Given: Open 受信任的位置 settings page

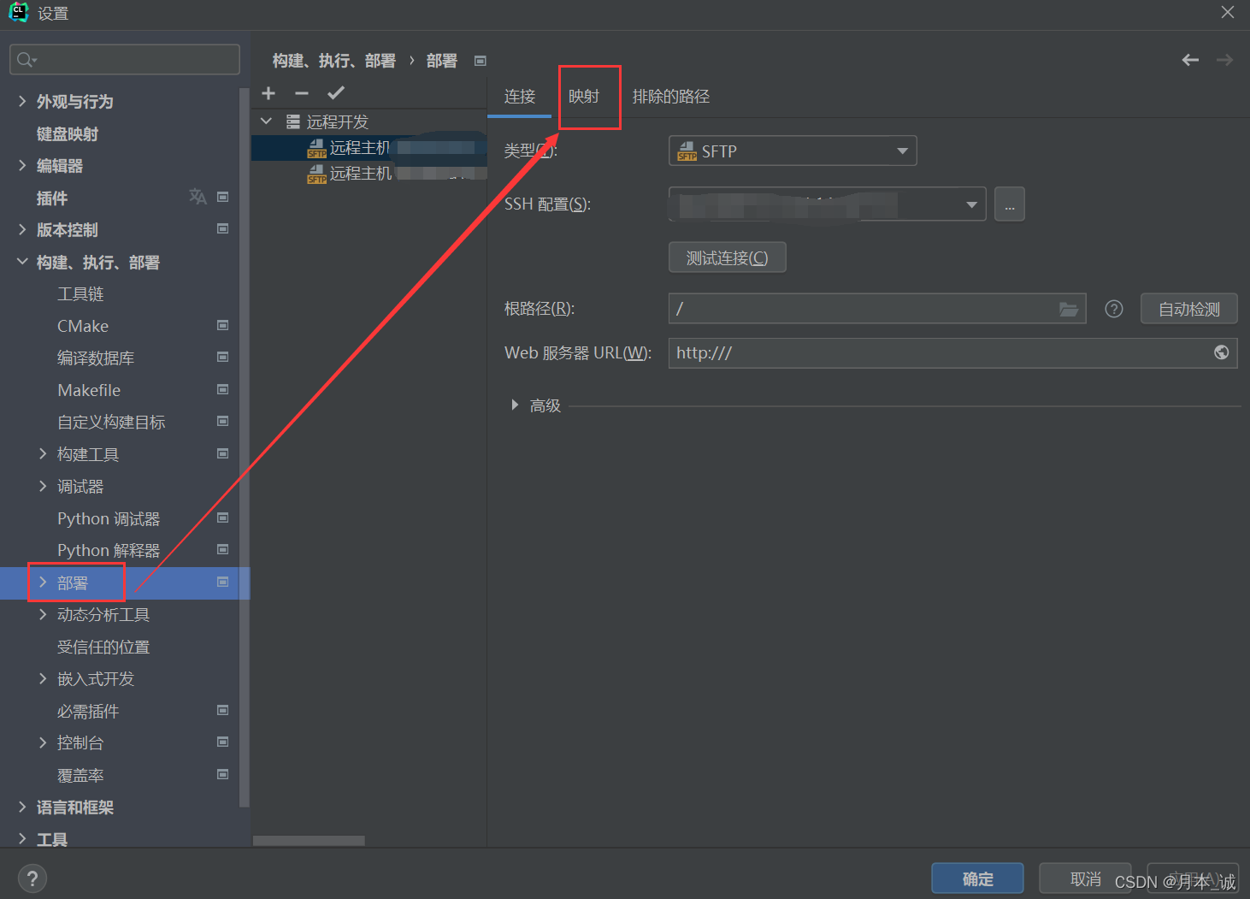Looking at the screenshot, I should pyautogui.click(x=103, y=647).
